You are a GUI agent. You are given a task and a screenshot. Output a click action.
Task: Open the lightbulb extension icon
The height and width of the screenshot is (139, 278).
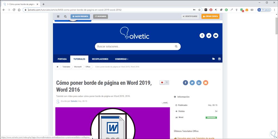point(237,10)
